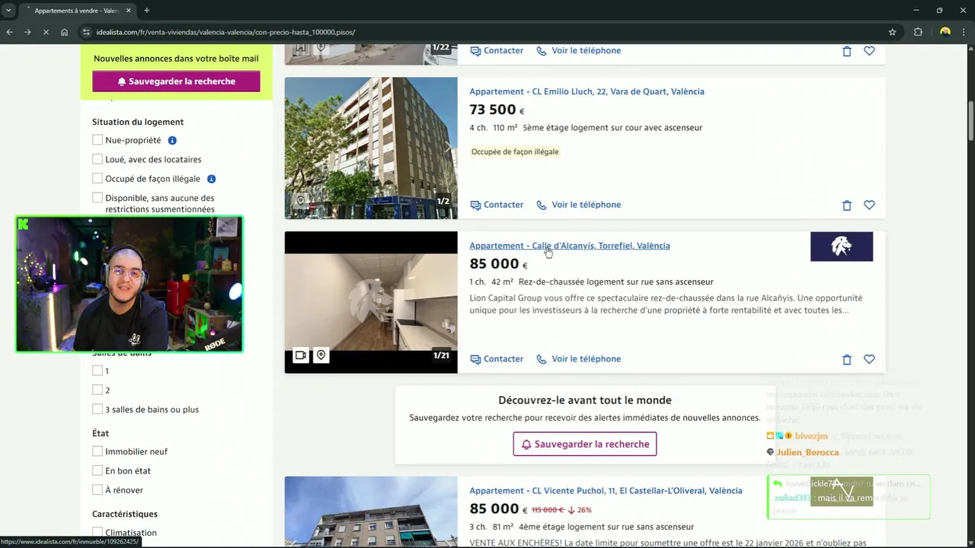Favorite the Calle d'Alcanyís listing

[869, 359]
